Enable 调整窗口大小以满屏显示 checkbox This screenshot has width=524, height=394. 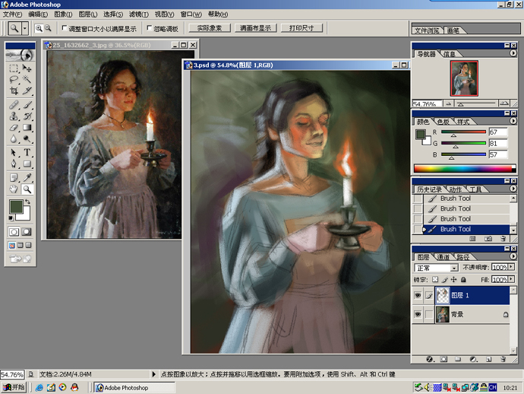tap(65, 28)
